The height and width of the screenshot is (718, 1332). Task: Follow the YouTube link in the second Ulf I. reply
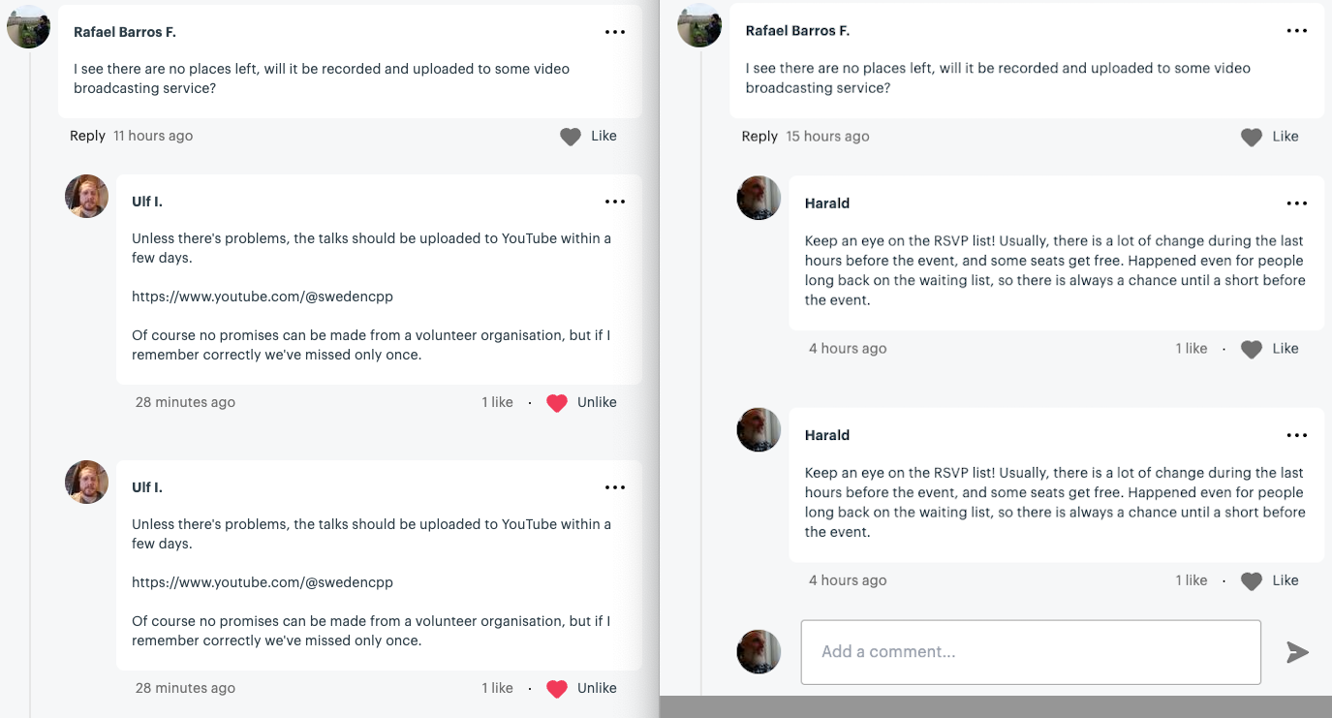pyautogui.click(x=263, y=582)
